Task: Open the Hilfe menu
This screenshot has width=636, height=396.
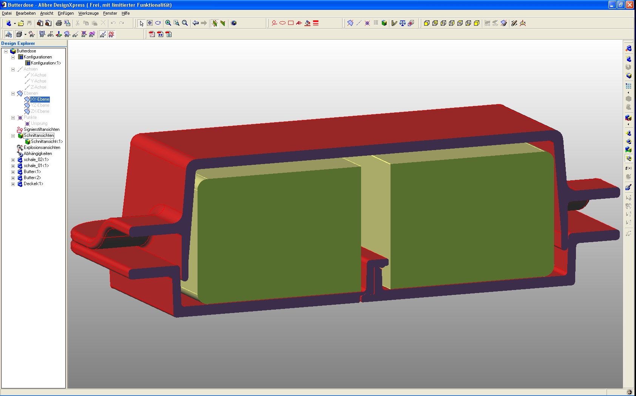Action: coord(125,13)
